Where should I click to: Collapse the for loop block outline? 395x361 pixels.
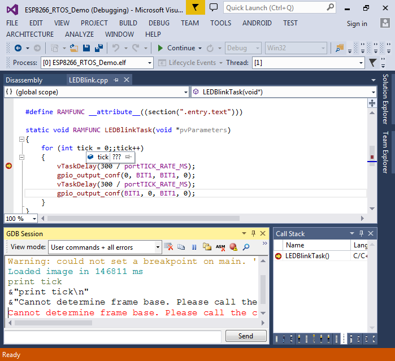pyautogui.click(x=22, y=158)
